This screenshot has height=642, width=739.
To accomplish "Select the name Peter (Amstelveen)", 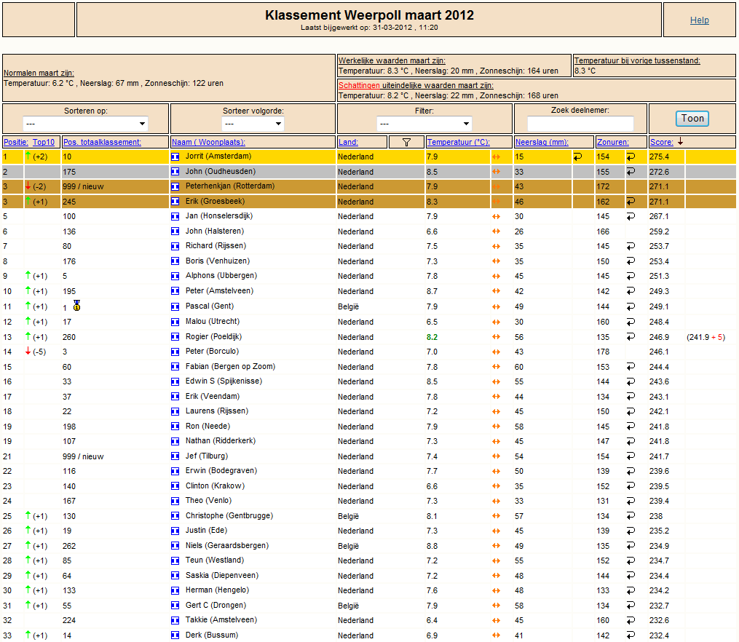I will [219, 291].
